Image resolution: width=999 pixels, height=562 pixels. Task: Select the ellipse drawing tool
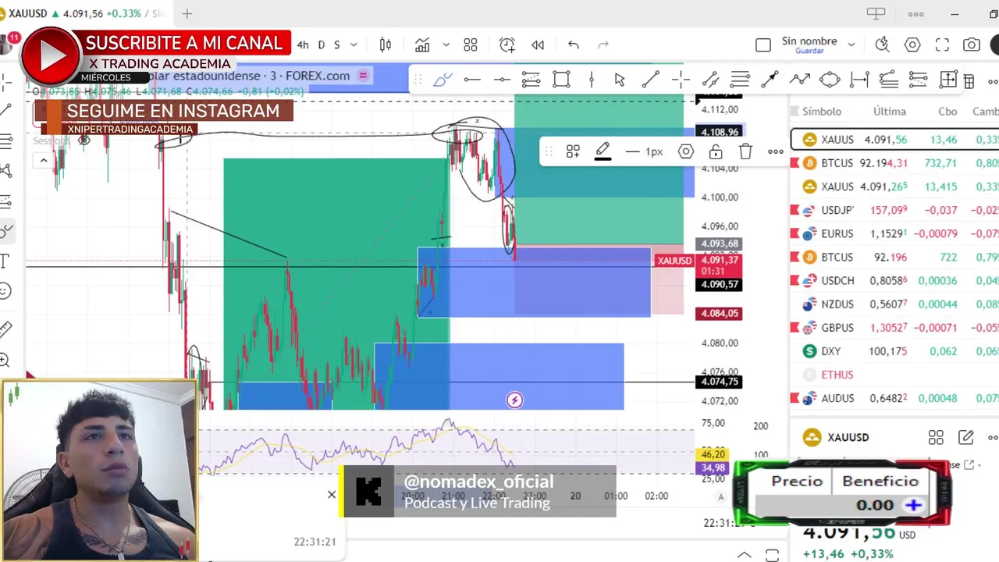[830, 80]
